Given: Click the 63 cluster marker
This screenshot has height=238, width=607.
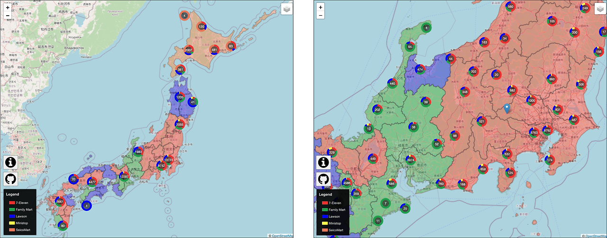Looking at the screenshot, I should [231, 46].
